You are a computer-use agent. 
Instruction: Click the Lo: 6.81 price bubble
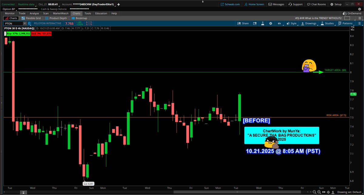pos(89,183)
